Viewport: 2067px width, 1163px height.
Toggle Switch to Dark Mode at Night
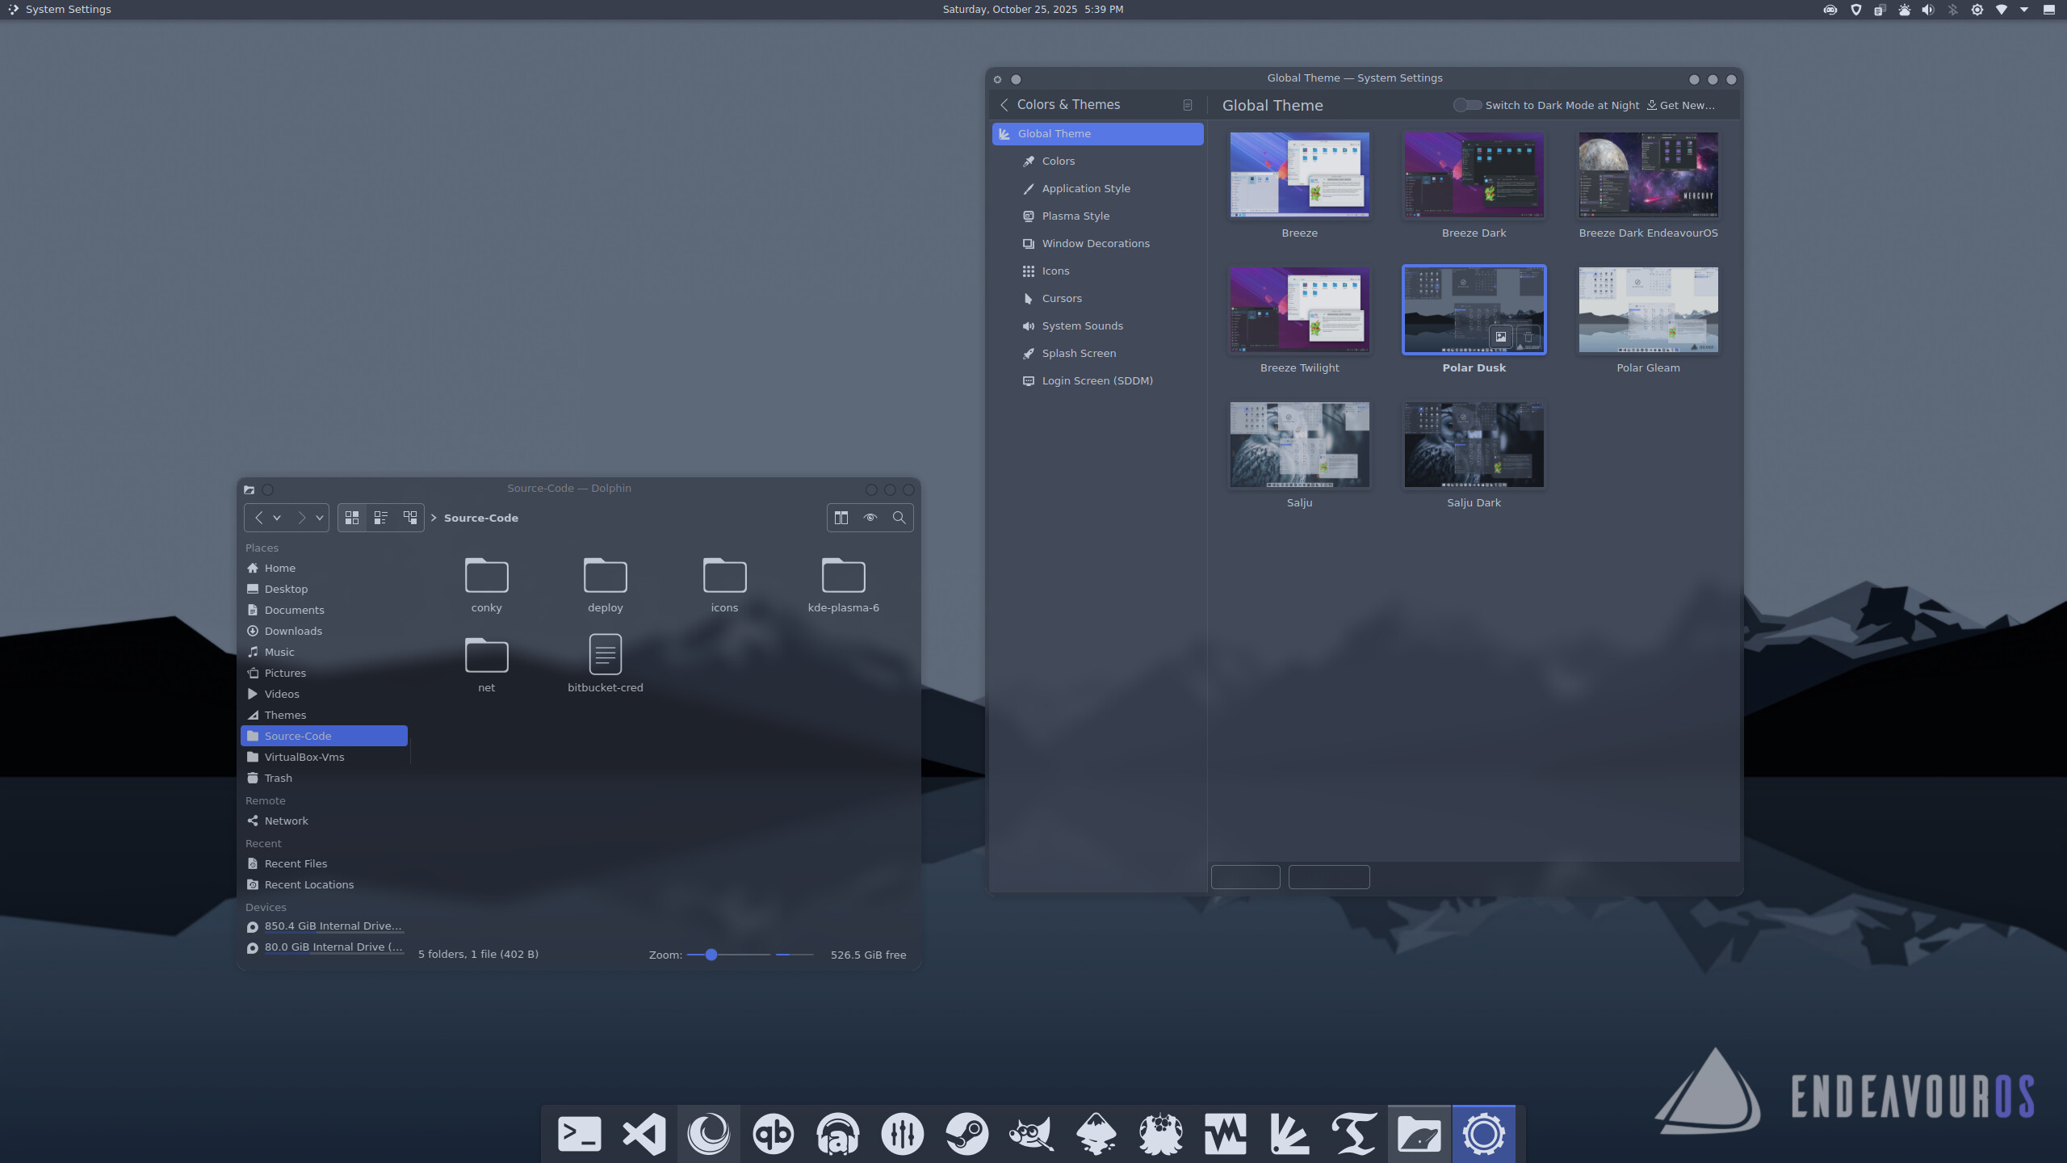tap(1467, 105)
